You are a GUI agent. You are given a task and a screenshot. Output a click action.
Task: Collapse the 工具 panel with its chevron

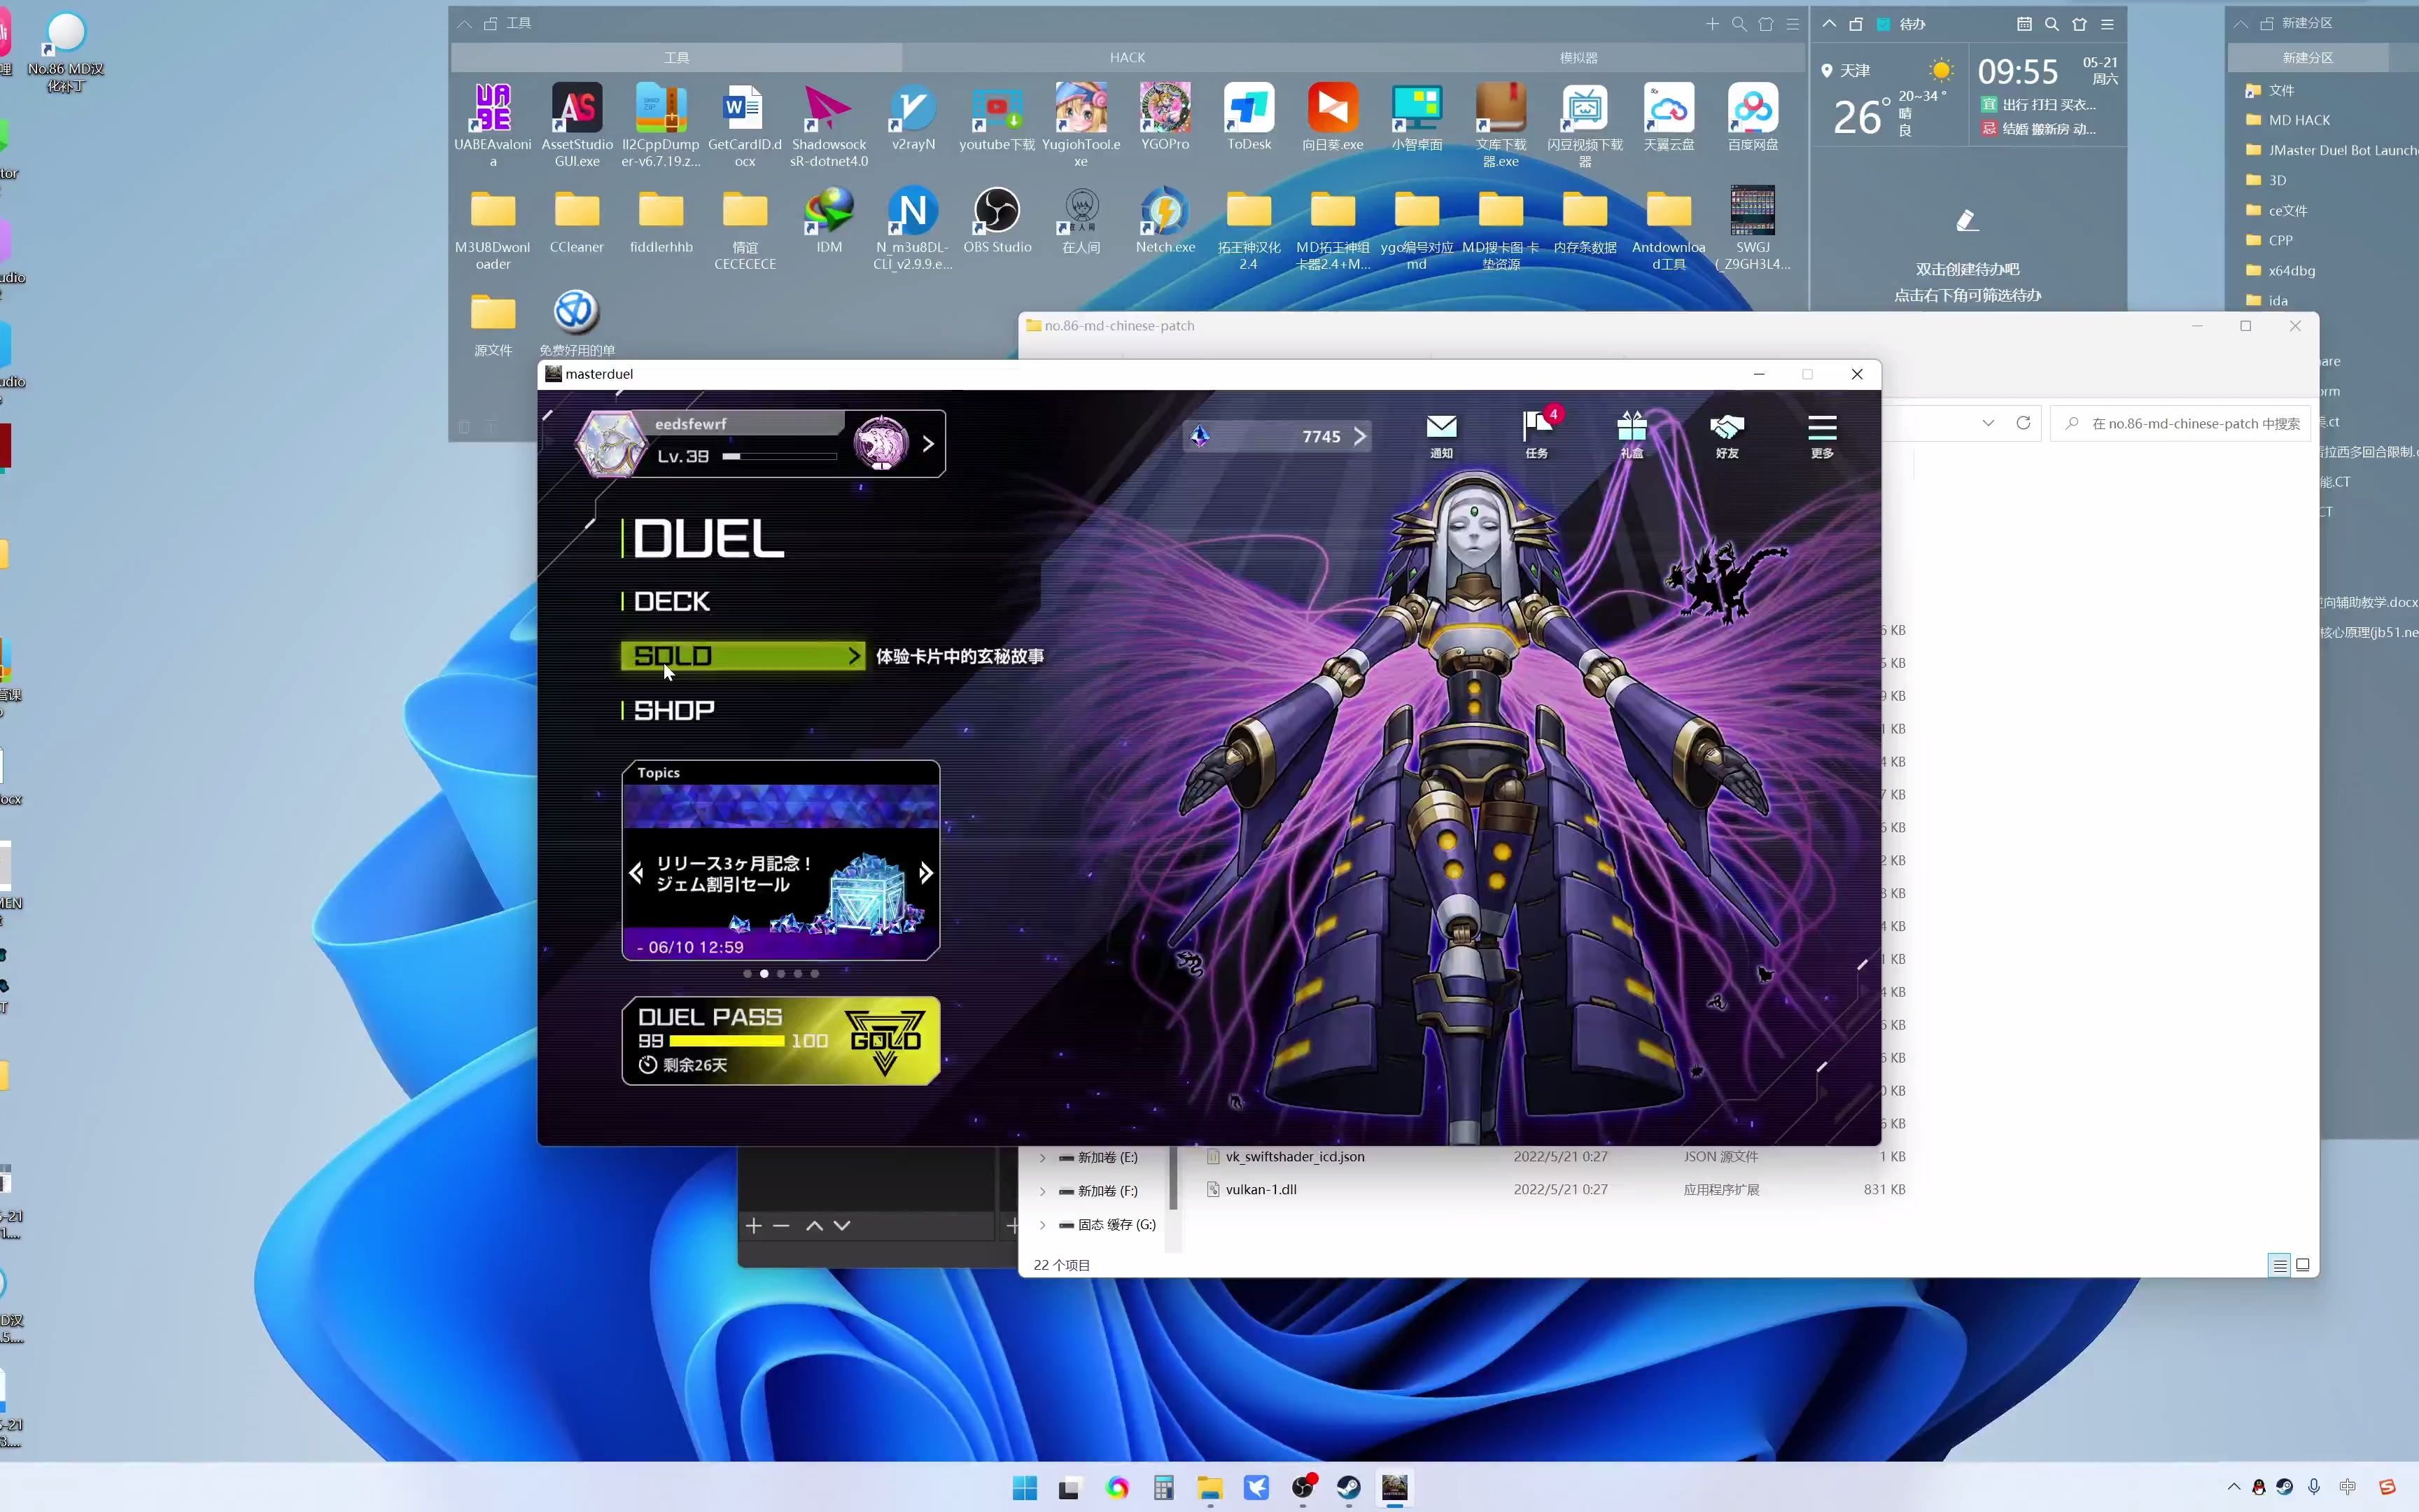pyautogui.click(x=464, y=24)
